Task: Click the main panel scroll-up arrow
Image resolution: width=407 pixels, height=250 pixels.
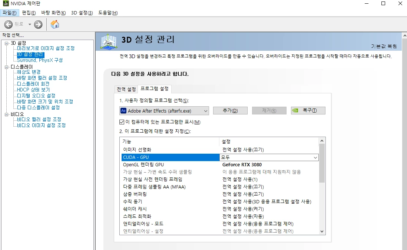Action: (404, 36)
